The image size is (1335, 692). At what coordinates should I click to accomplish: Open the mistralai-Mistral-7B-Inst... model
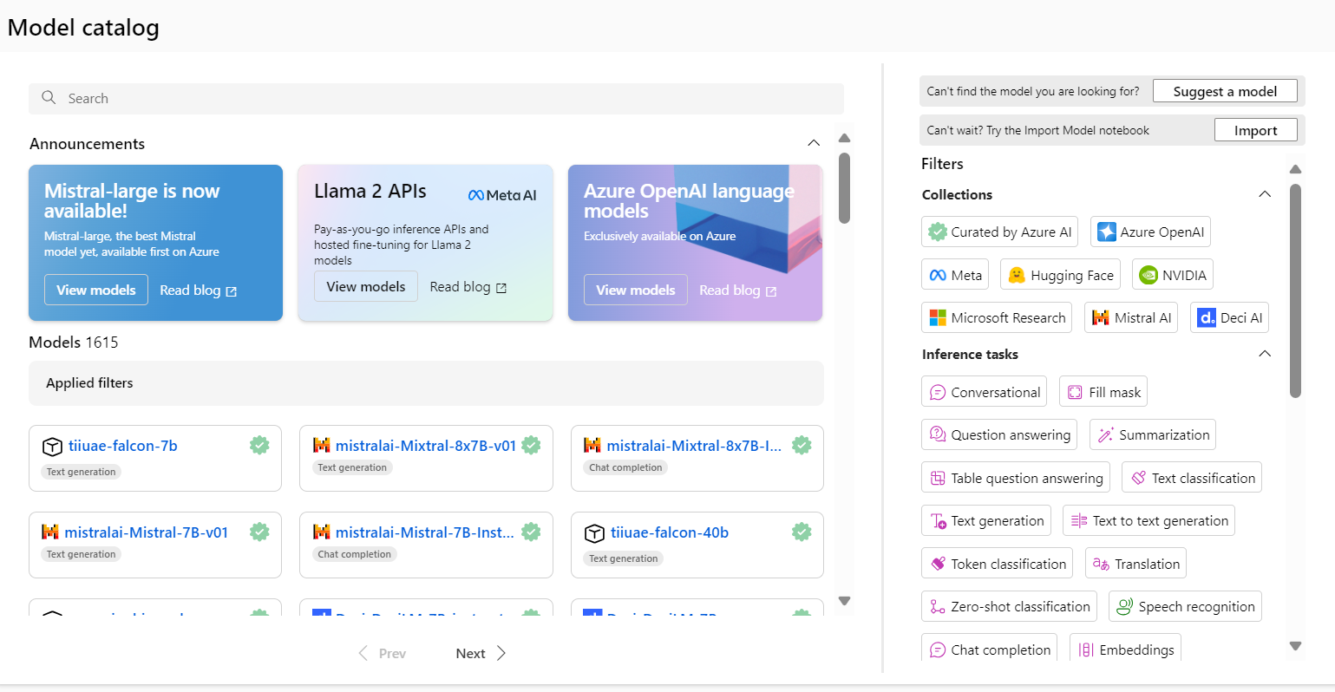tap(425, 532)
